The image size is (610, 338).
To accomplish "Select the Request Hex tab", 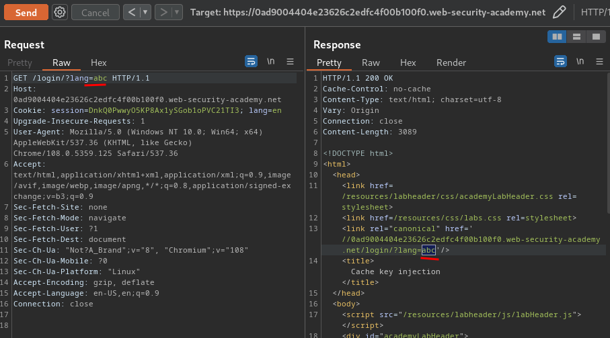I will (x=98, y=62).
